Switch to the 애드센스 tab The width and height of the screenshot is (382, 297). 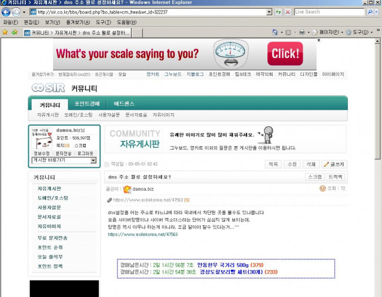coord(124,104)
